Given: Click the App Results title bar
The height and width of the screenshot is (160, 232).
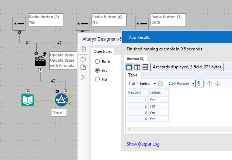Looking at the screenshot, I should pyautogui.click(x=177, y=37).
